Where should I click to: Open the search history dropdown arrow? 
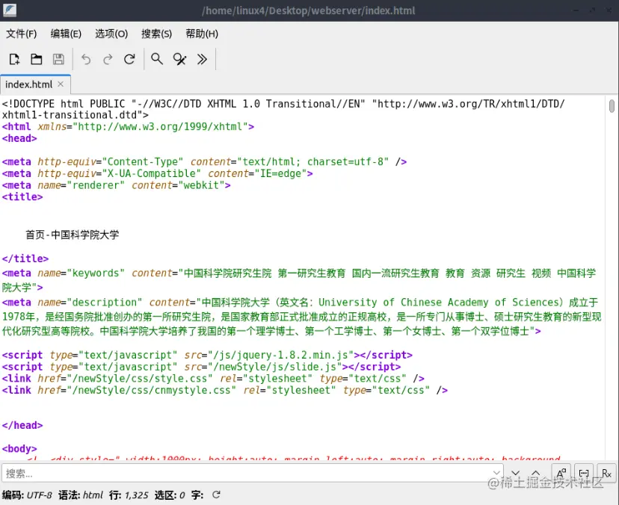coord(497,473)
